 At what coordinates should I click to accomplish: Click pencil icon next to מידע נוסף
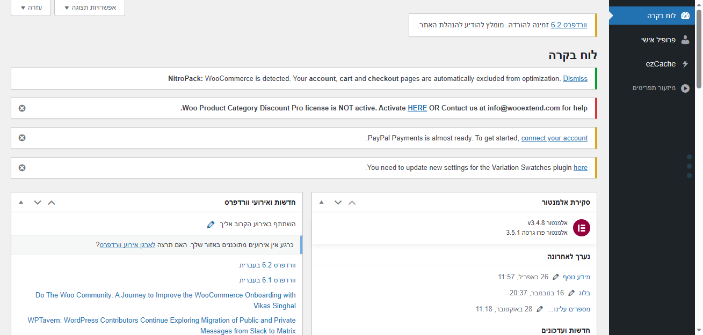pos(556,277)
